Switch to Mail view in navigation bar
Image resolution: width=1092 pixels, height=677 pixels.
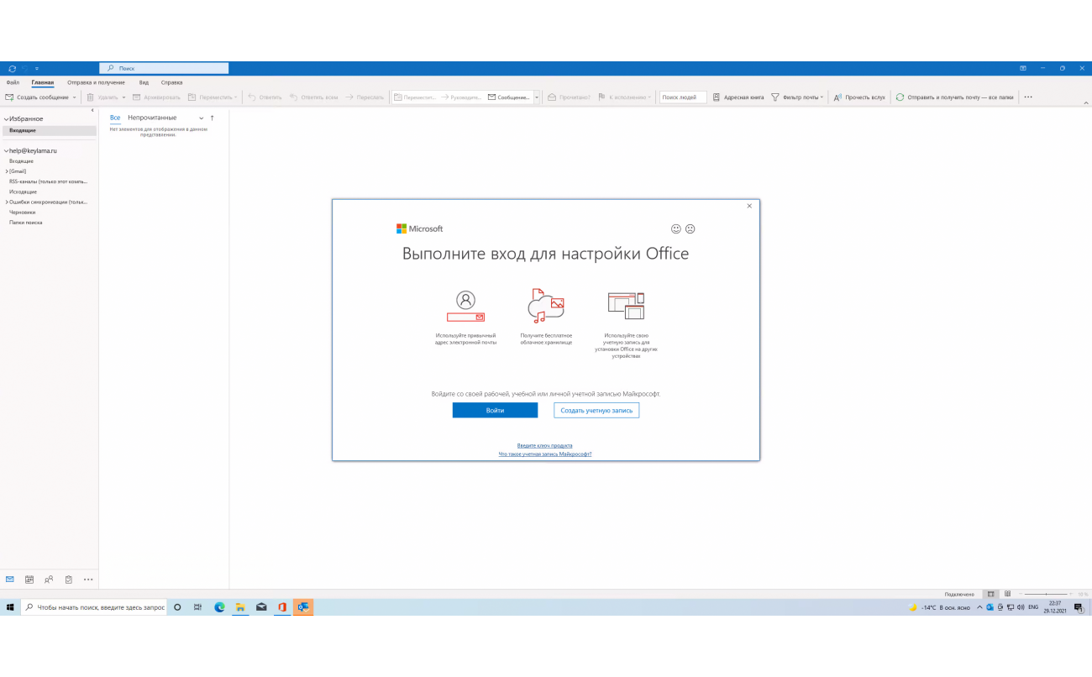[x=10, y=580]
